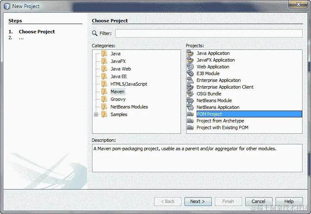Click the Enterprise Application triangle icon
This screenshot has height=214, width=311.
(x=190, y=80)
